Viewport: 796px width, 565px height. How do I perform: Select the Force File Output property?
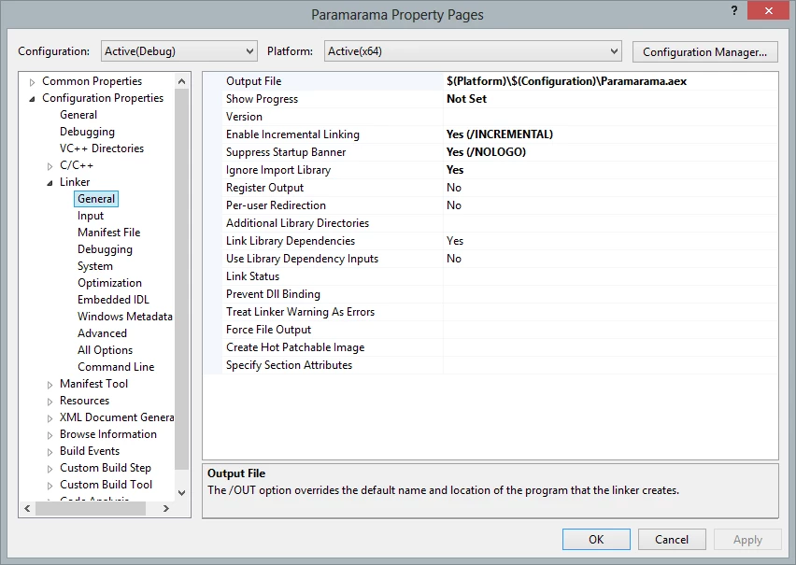pyautogui.click(x=490, y=330)
